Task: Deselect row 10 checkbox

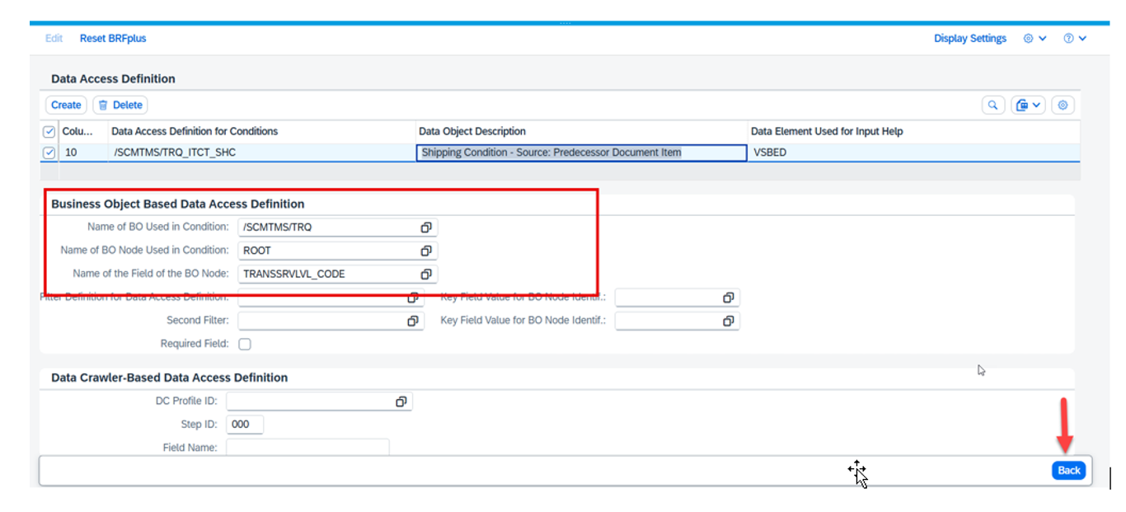Action: tap(49, 153)
